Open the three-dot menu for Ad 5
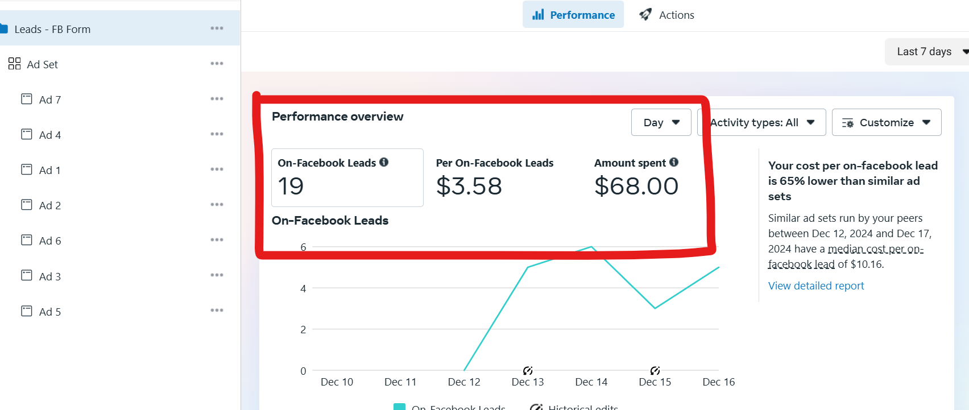 pyautogui.click(x=217, y=310)
